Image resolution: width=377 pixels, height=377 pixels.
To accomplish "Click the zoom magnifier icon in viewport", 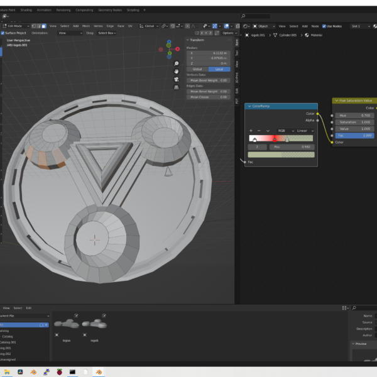I will [x=177, y=63].
